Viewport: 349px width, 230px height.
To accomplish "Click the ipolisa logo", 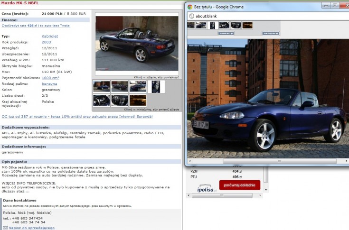I will coord(207,188).
